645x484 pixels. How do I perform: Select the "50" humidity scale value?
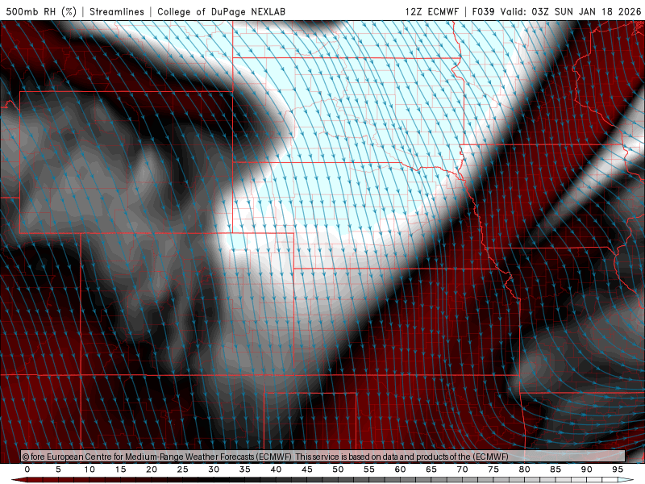(338, 469)
